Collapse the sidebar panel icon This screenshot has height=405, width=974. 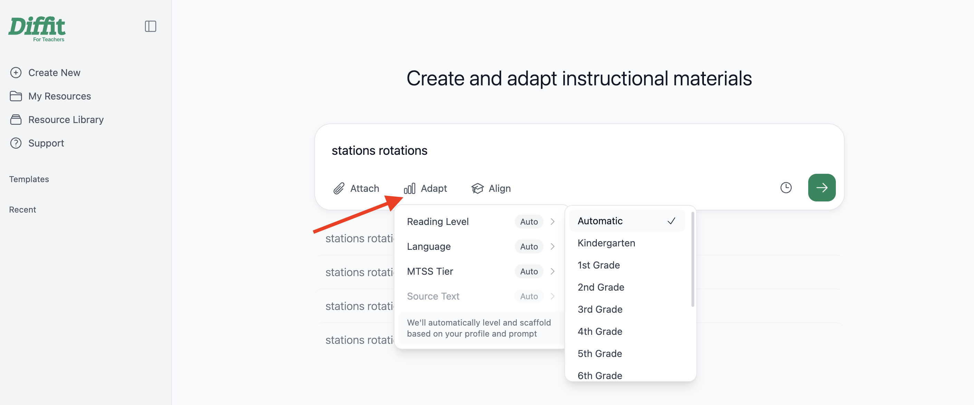click(x=151, y=27)
